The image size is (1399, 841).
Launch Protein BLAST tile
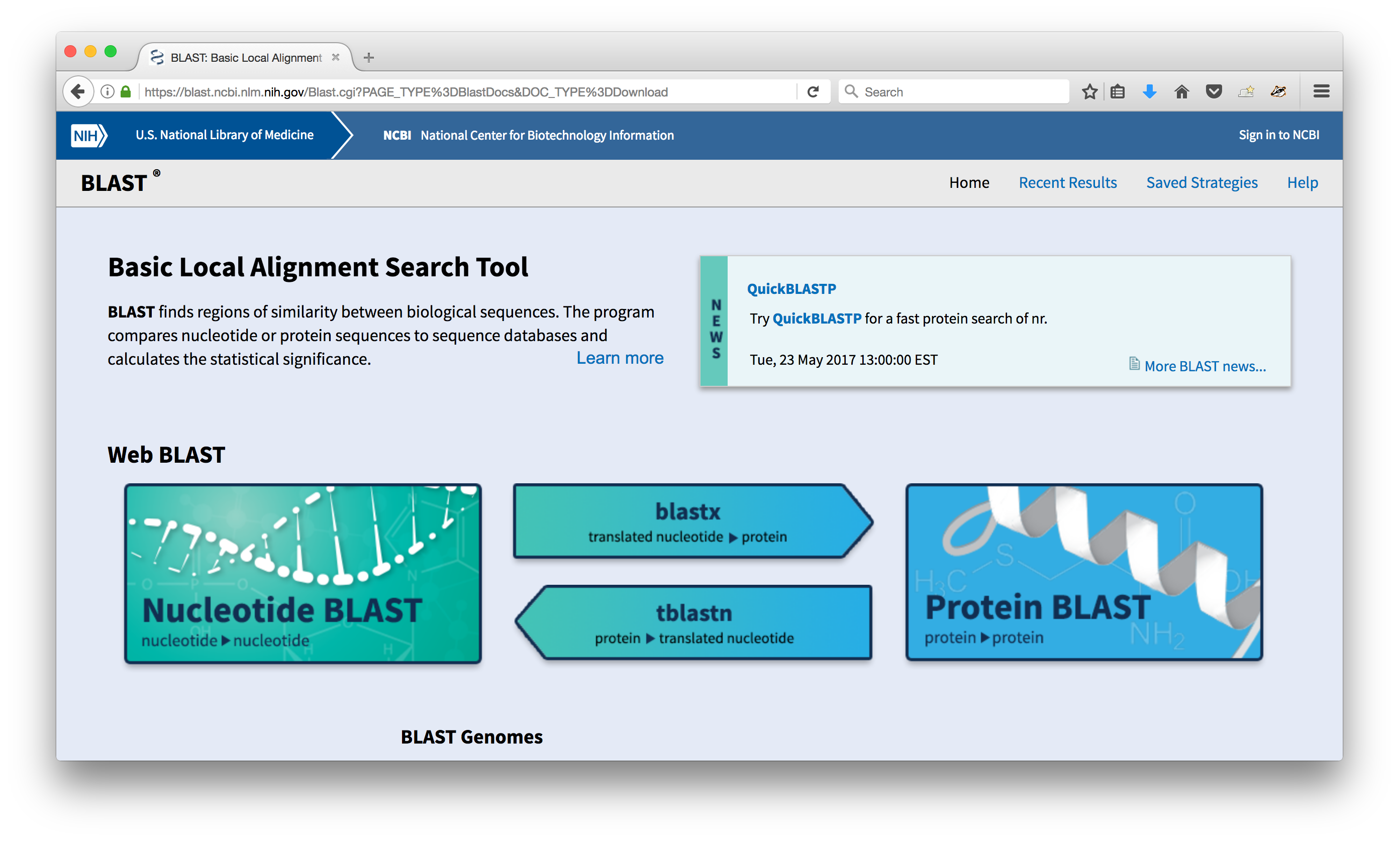[x=1084, y=572]
